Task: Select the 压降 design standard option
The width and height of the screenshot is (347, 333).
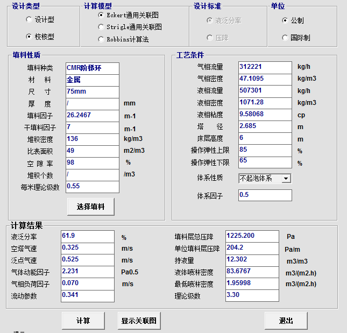Action: (210, 38)
